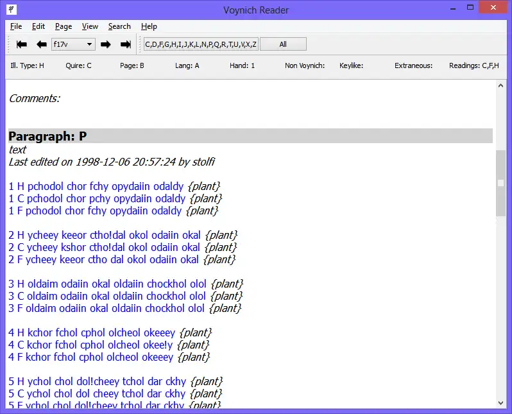Image resolution: width=512 pixels, height=414 pixels.
Task: Click line '1 C pchodol chor pchy'
Action: point(115,198)
